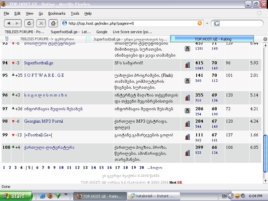Open statistics chart icon in row 100
268x201 pixels.
(188, 153)
